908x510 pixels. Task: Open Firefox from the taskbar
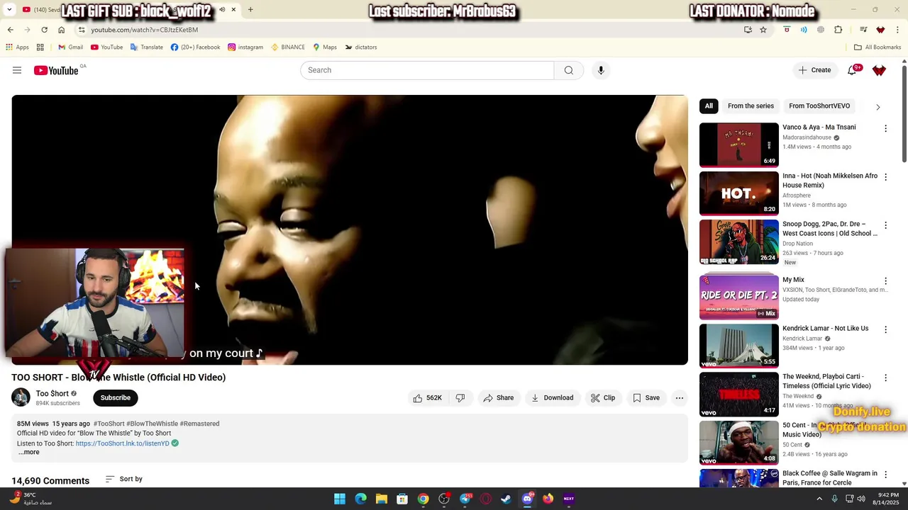[548, 499]
